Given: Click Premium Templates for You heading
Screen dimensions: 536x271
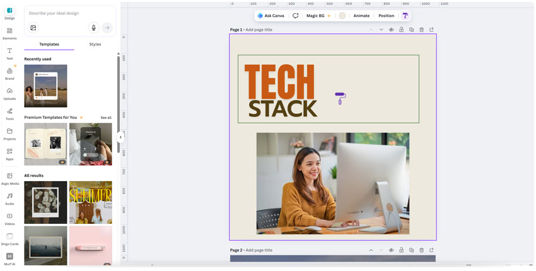Looking at the screenshot, I should tap(50, 118).
